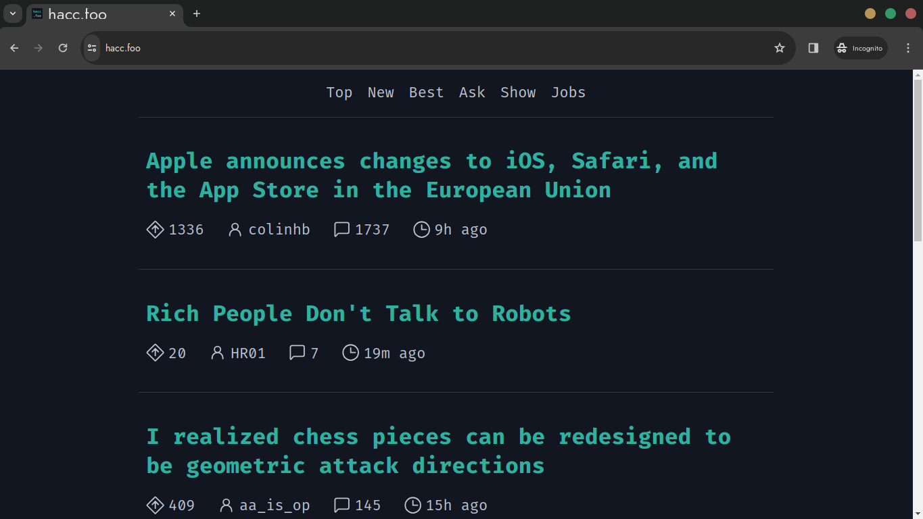Click the Incognito indicator button
Viewport: 923px width, 519px height.
click(x=860, y=48)
